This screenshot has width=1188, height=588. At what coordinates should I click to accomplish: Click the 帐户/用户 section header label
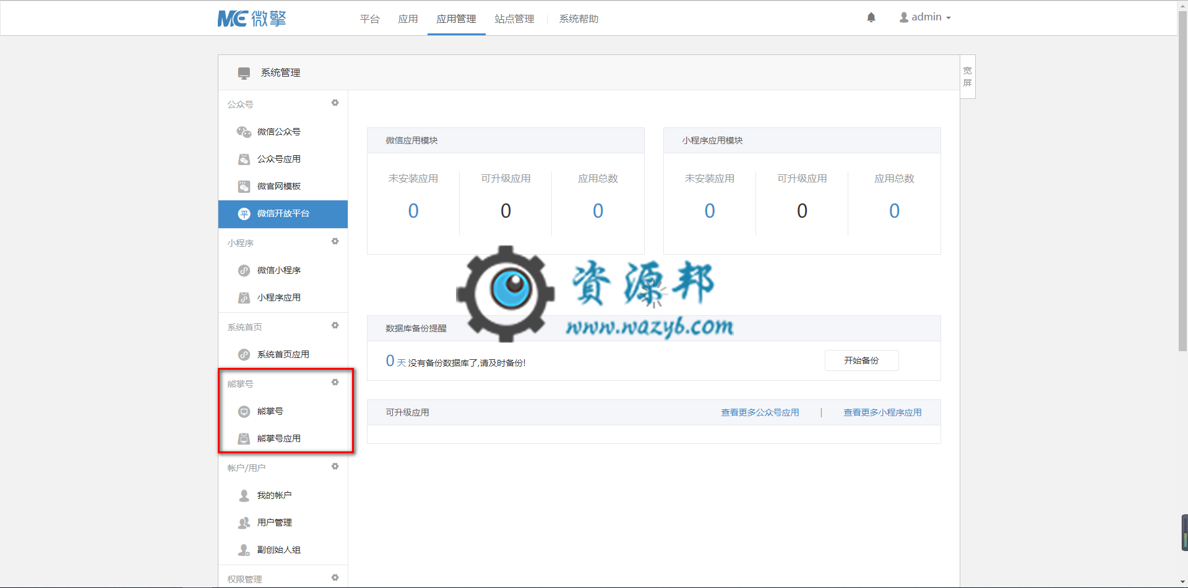pyautogui.click(x=246, y=468)
